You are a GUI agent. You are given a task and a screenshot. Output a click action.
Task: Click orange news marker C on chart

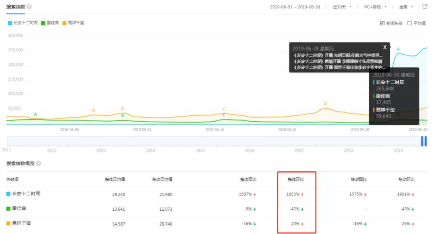[224, 109]
